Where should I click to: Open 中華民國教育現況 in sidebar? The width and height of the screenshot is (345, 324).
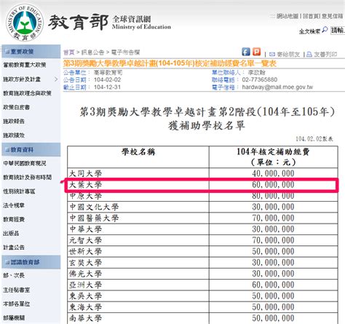[x=25, y=163]
